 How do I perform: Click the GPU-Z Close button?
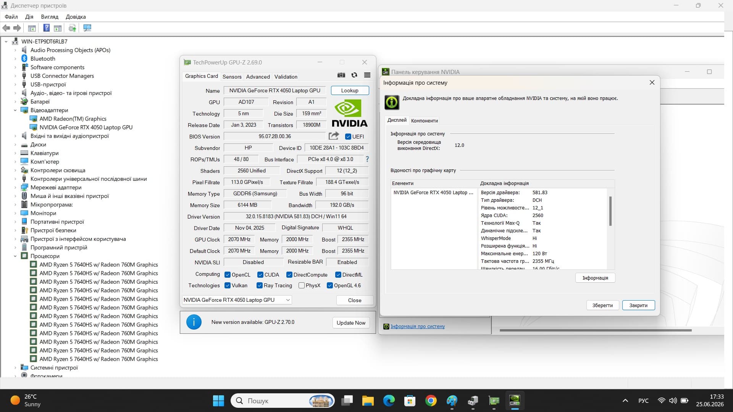click(355, 300)
